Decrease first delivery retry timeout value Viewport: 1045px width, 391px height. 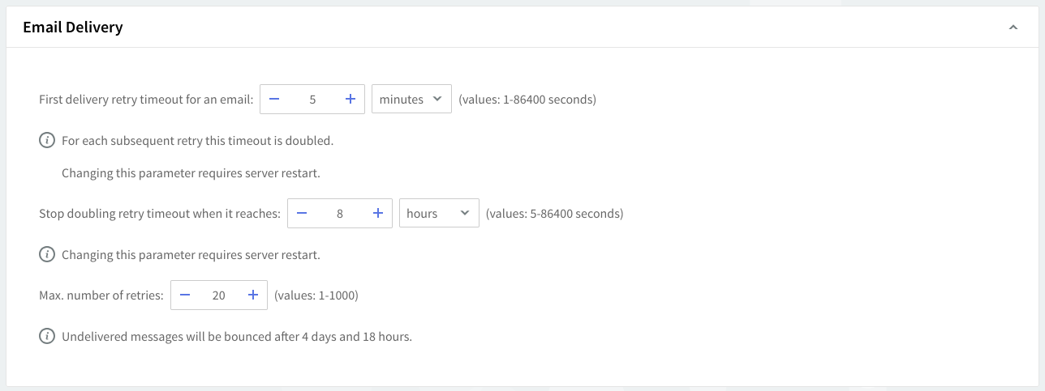tap(274, 100)
